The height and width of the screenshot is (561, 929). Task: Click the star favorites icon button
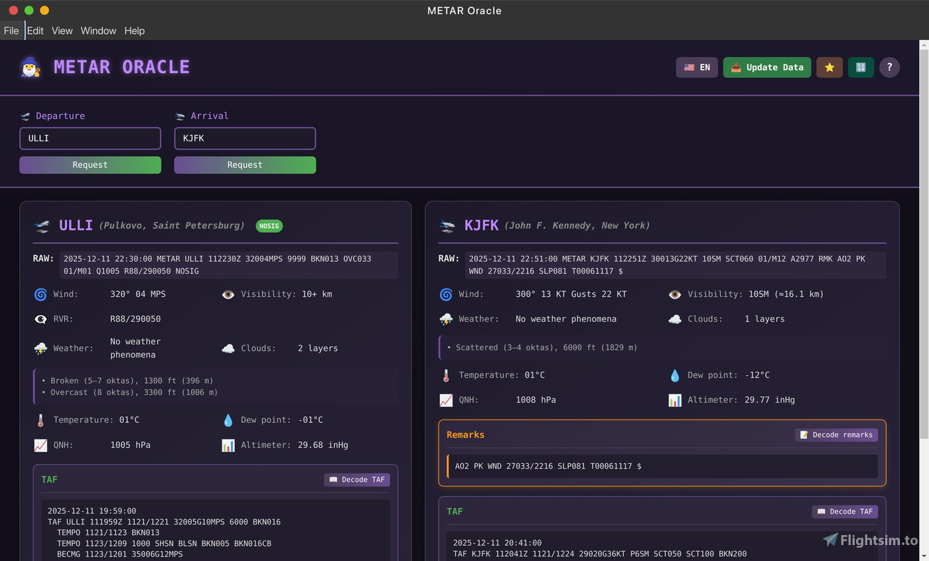point(829,67)
